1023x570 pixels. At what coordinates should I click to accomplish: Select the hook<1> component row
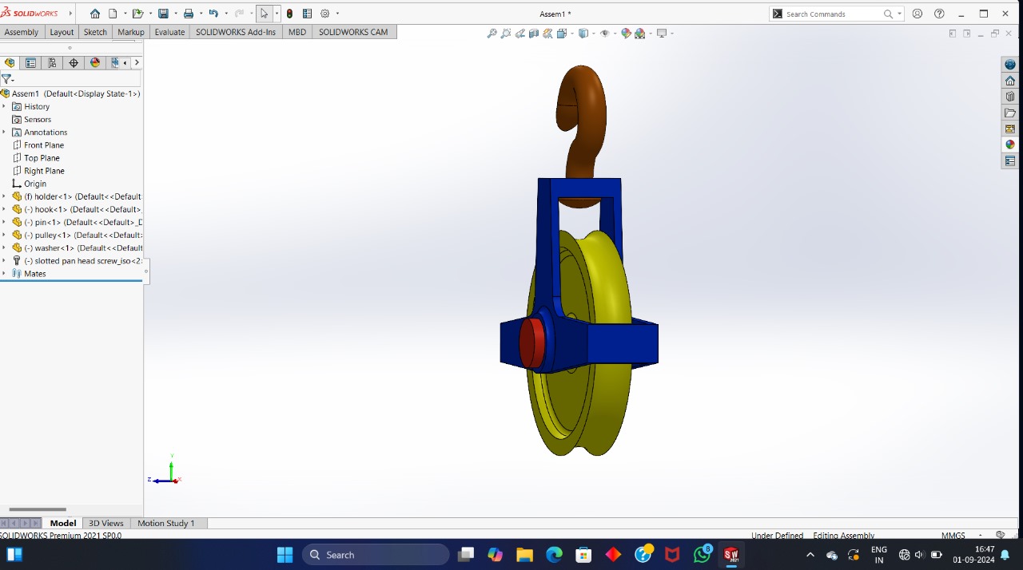pos(76,209)
